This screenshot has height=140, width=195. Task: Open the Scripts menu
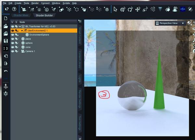66,3
